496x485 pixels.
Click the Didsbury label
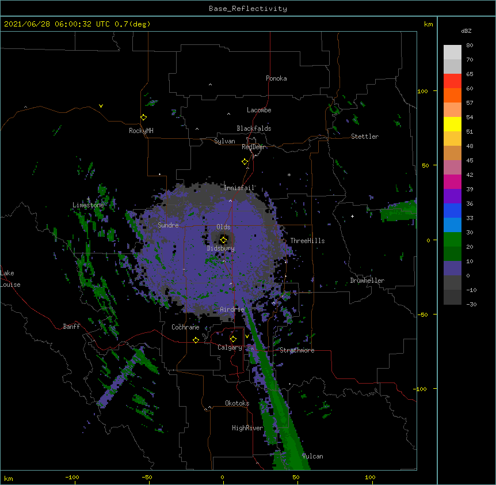[221, 248]
